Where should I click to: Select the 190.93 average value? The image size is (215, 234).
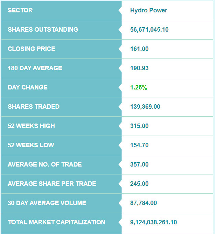[x=139, y=68]
